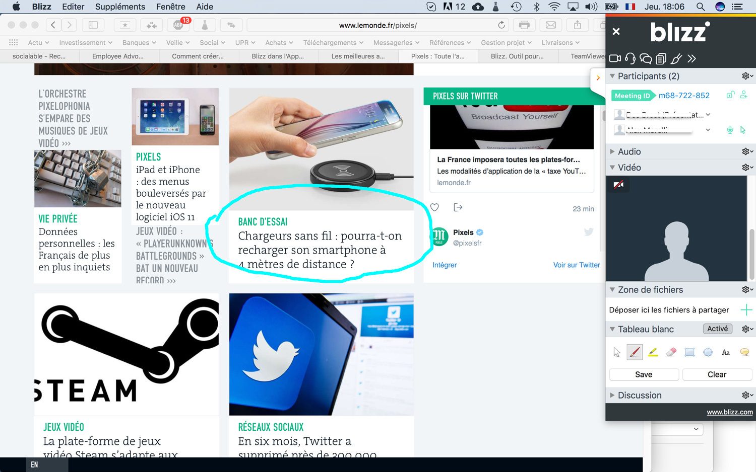Open the Steam logo article thumbnail
756x472 pixels.
pos(127,354)
